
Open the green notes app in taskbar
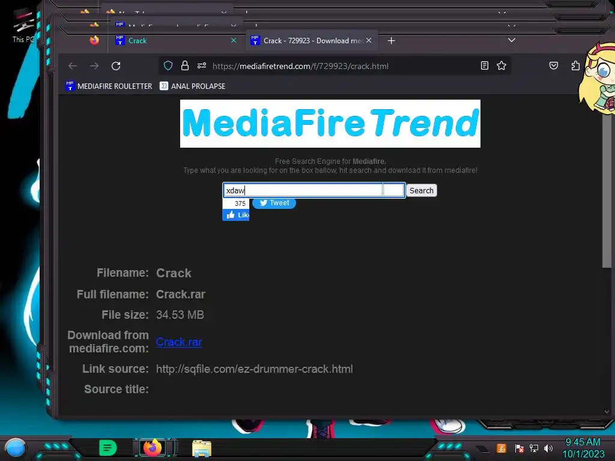[x=108, y=448]
